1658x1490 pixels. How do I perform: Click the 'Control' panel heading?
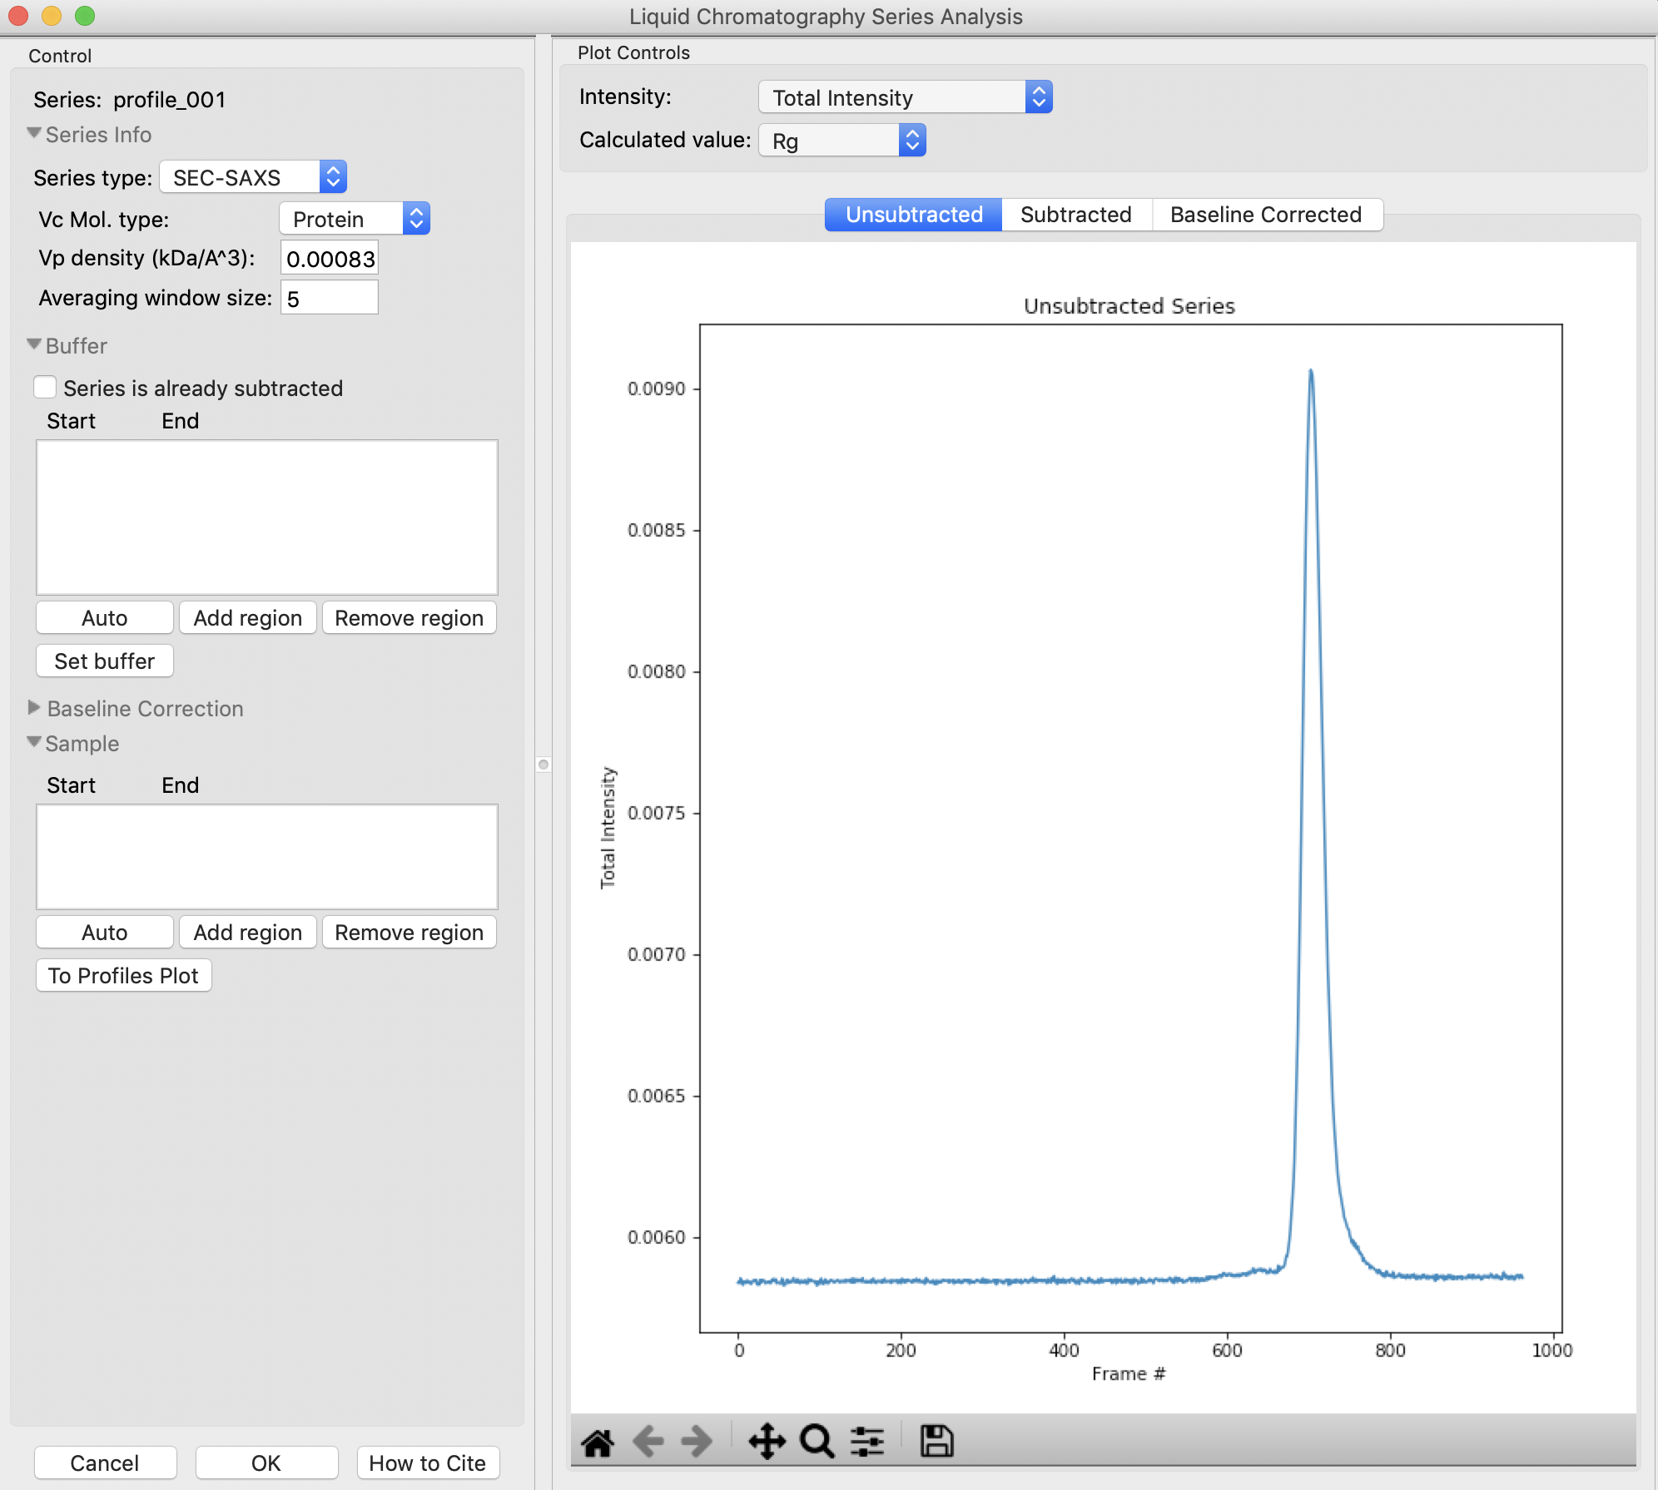[x=60, y=56]
